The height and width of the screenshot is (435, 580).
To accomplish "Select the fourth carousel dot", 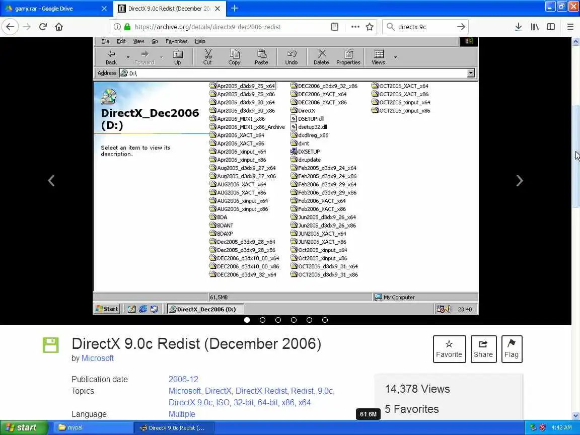I will point(294,320).
